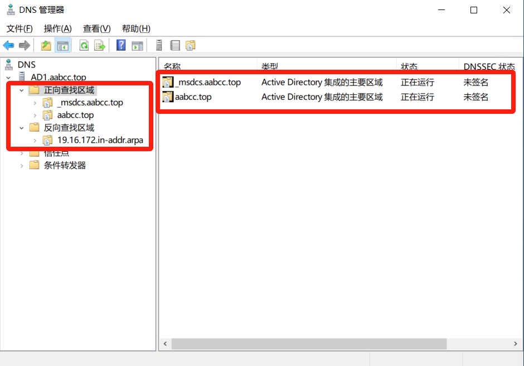Click the New Zone folder toolbar icon
The width and height of the screenshot is (524, 366).
190,46
